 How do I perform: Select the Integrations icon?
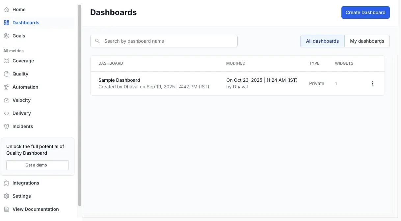coord(6,183)
